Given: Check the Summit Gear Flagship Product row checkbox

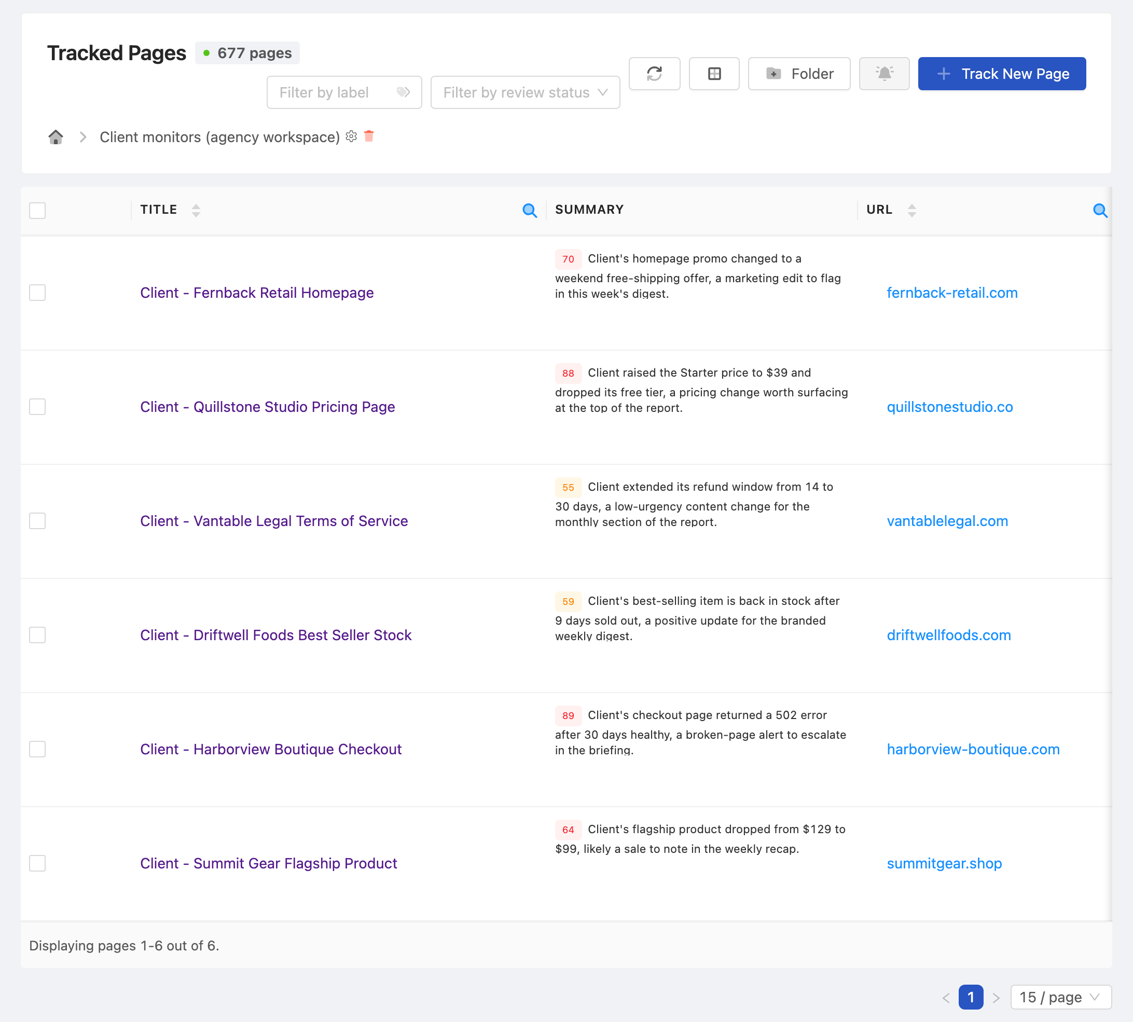Looking at the screenshot, I should tap(37, 863).
